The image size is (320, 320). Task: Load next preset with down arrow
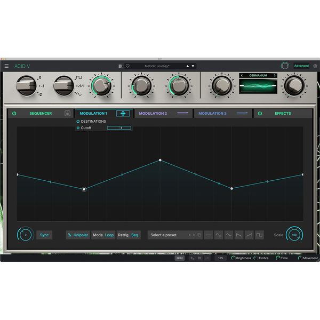click(193, 66)
